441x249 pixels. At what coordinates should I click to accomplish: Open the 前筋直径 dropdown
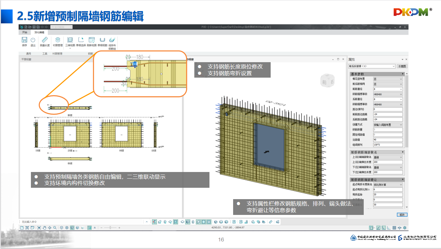388,89
